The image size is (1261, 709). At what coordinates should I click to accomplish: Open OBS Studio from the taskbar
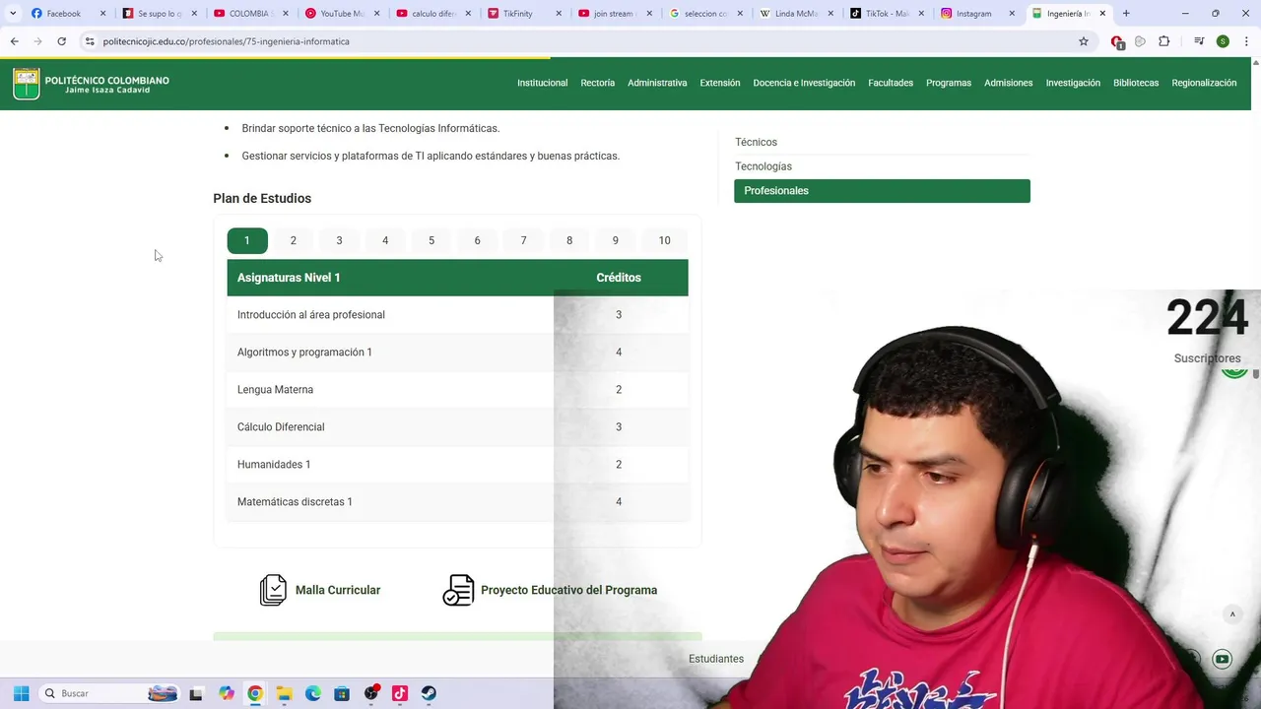[x=371, y=693]
